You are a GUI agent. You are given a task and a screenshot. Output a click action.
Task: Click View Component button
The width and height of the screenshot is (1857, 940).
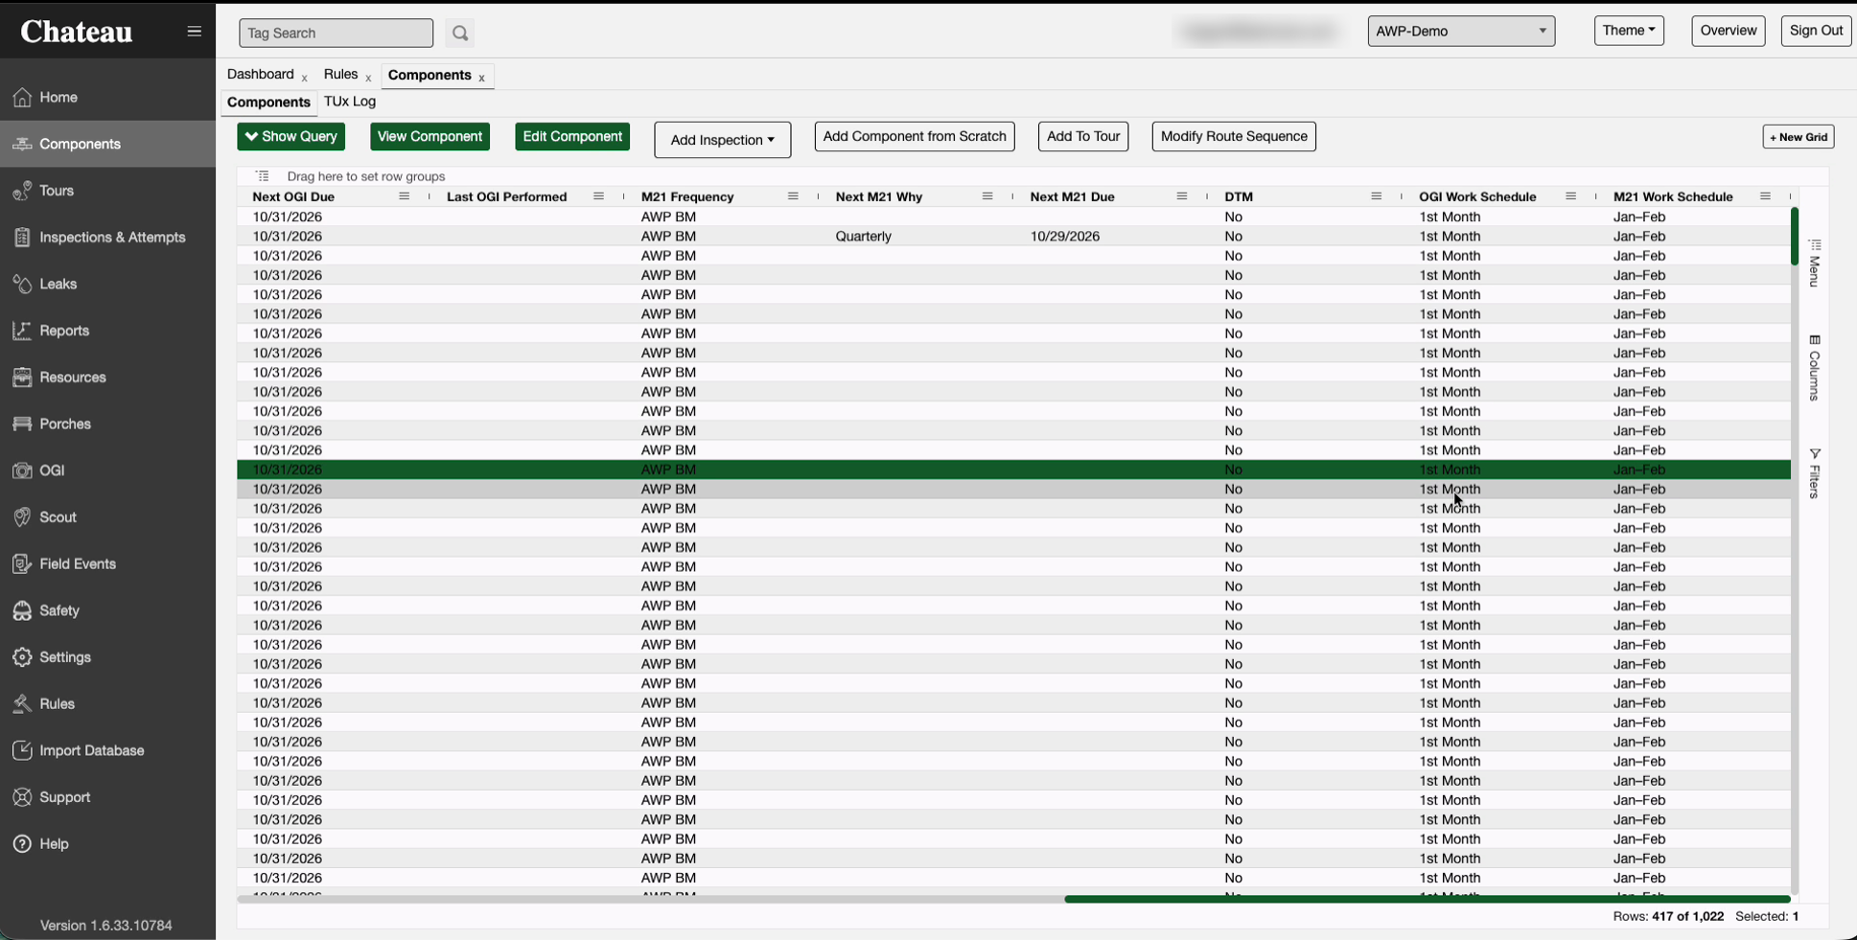tap(429, 136)
